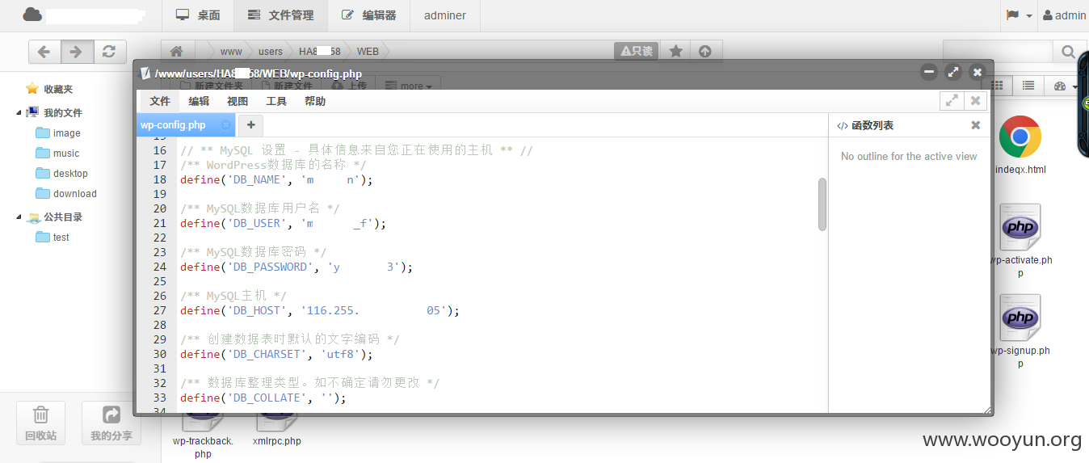Toggle editor fullscreen in menu bar

(952, 100)
